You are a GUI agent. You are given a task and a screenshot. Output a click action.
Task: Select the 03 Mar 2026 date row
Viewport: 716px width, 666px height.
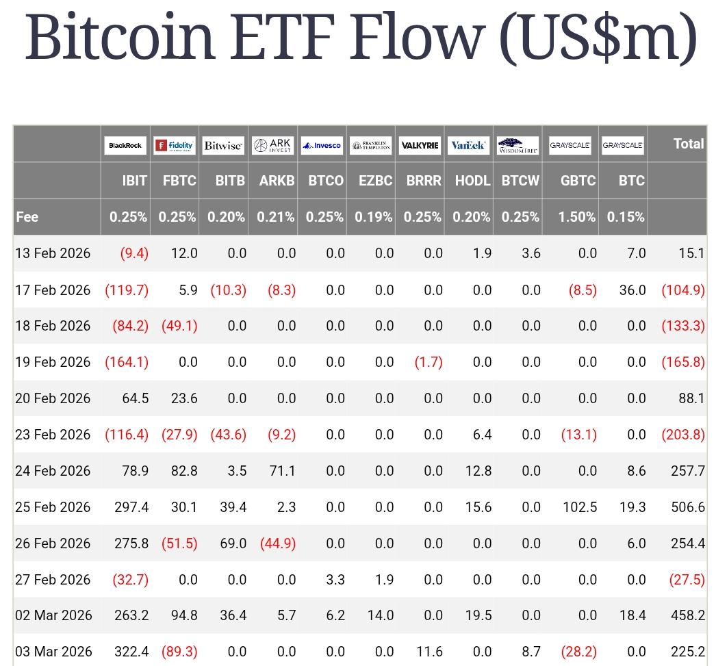53,652
